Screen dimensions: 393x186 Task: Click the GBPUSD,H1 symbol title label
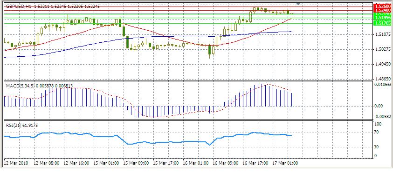[x=19, y=7]
